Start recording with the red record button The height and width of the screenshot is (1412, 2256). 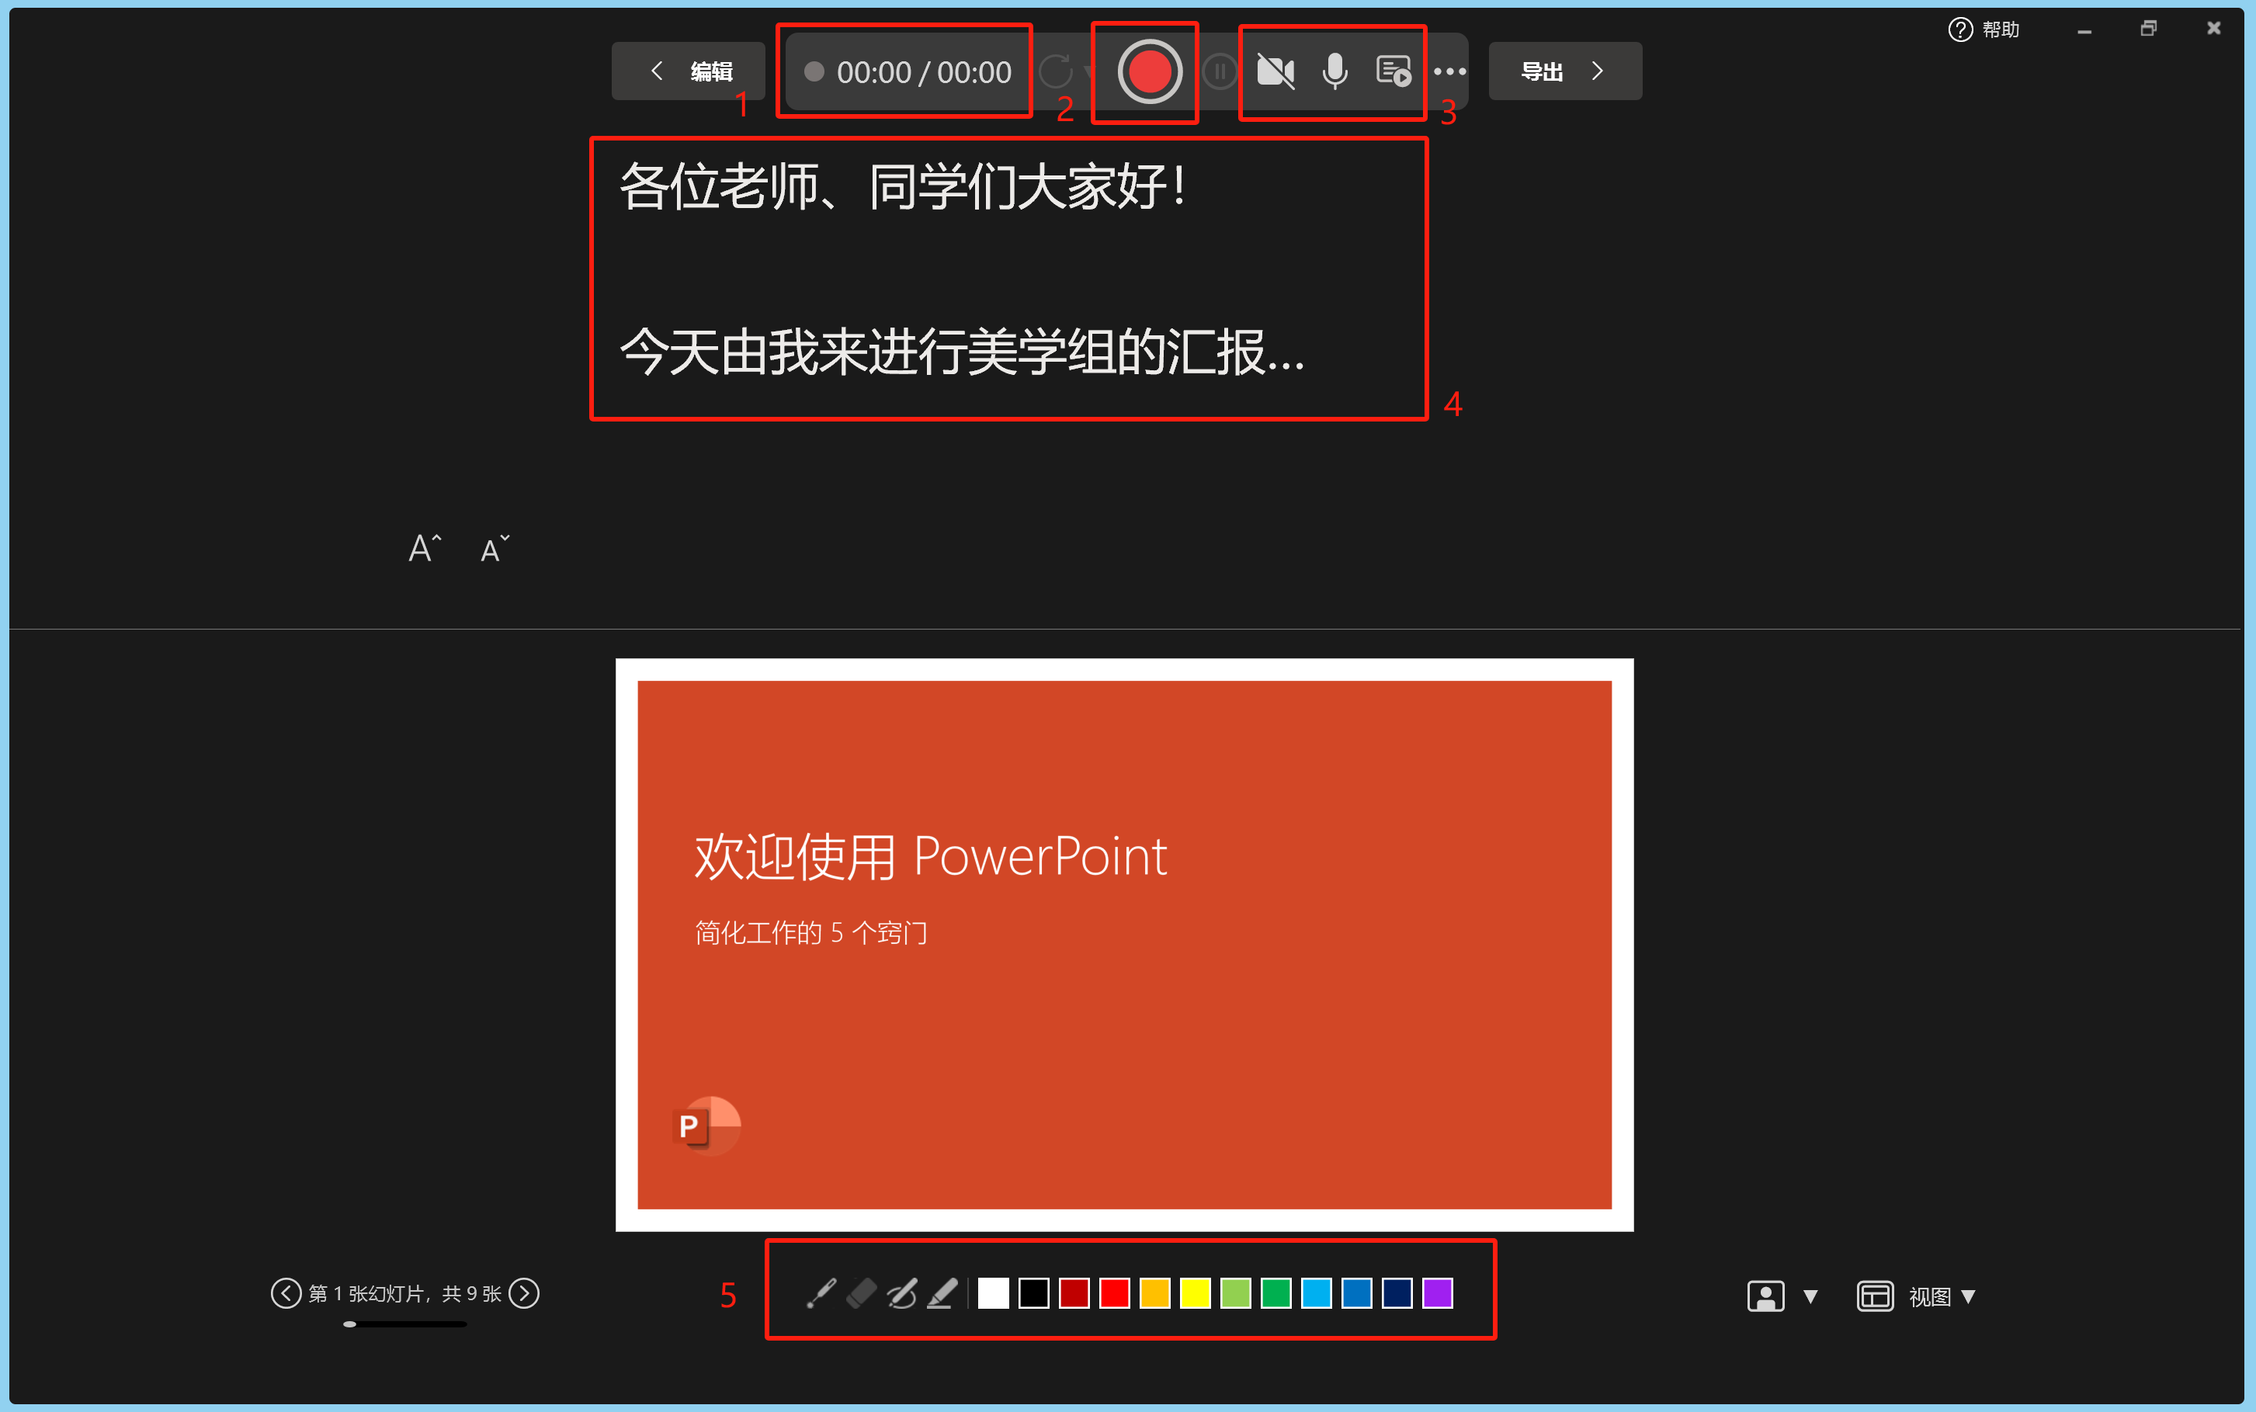tap(1150, 72)
